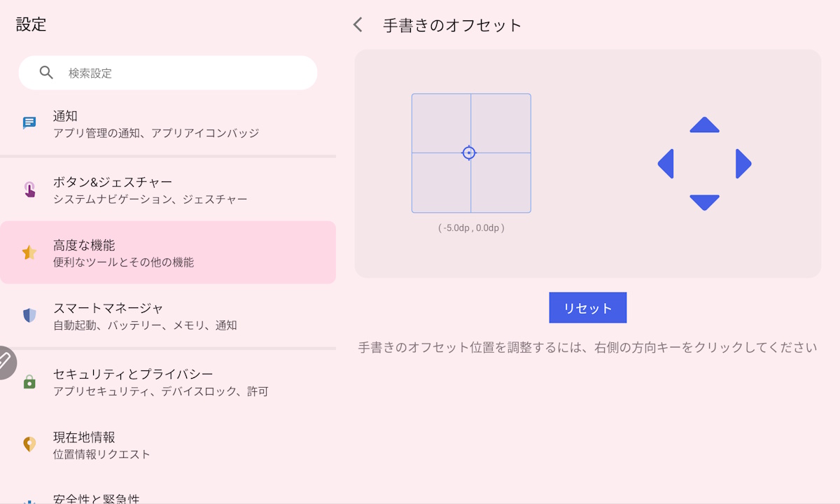
Task: Open 安全性と緊急性 settings entry
Action: click(x=168, y=497)
